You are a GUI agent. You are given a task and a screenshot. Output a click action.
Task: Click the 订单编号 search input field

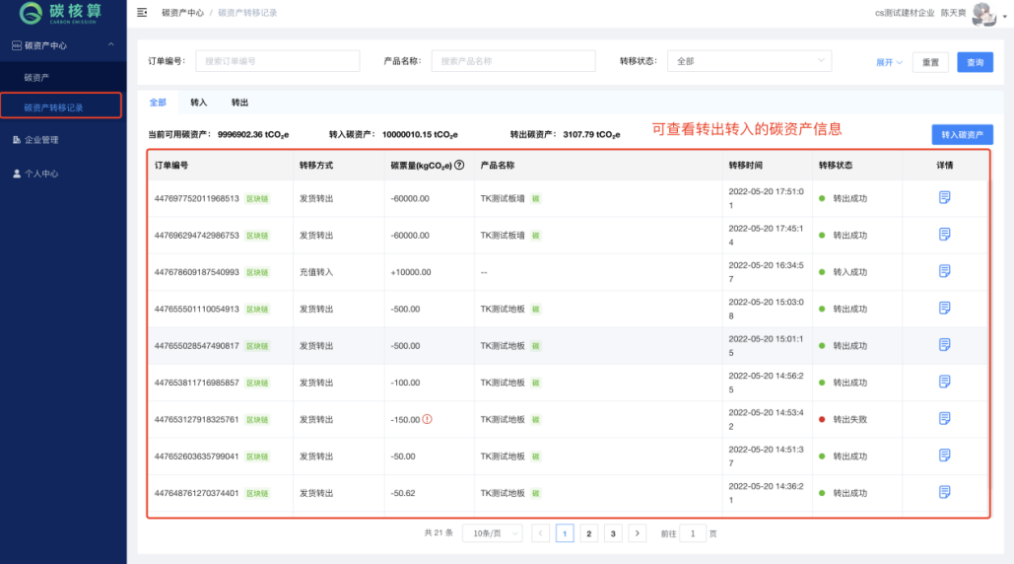[x=277, y=61]
